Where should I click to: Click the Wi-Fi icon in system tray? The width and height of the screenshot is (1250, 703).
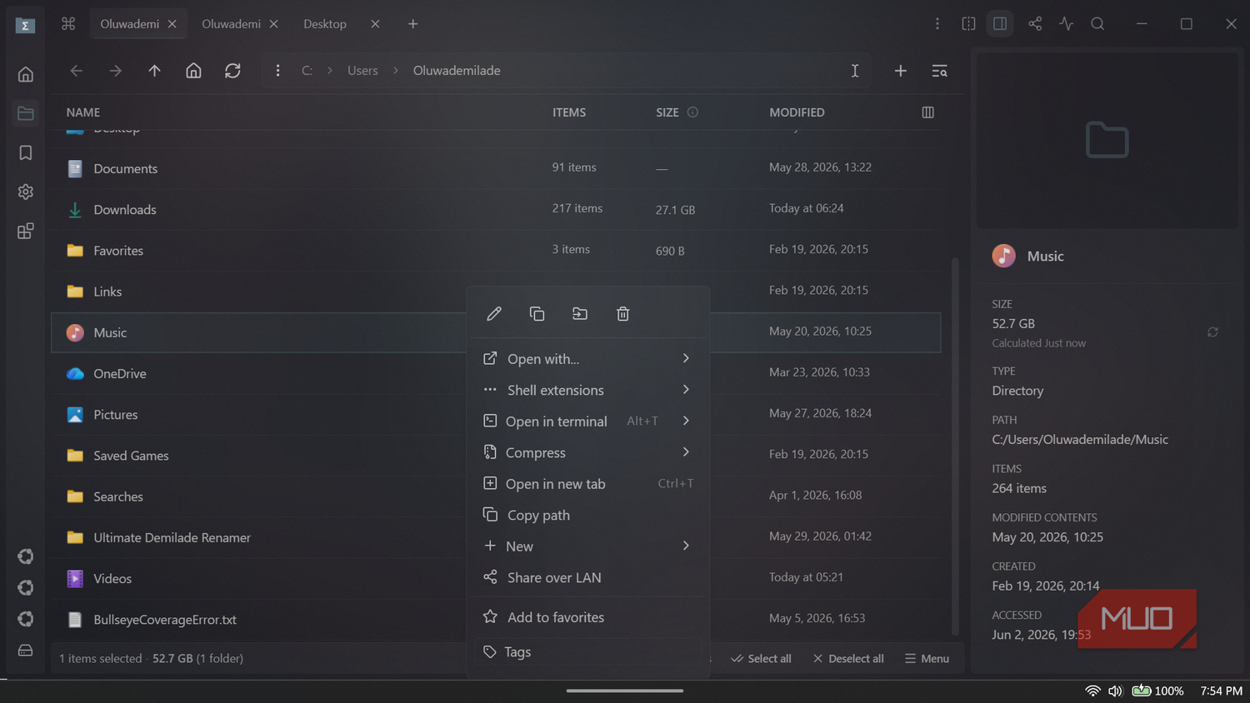click(1092, 691)
